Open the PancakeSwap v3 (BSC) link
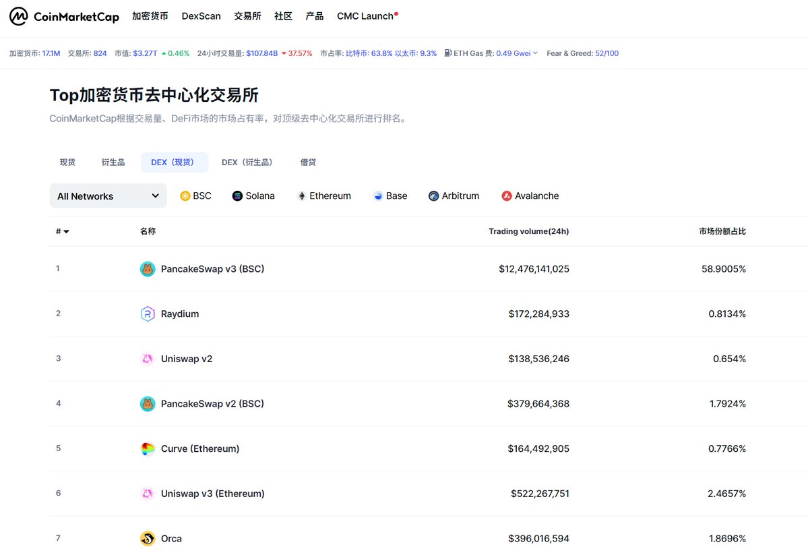This screenshot has width=808, height=557. click(212, 268)
